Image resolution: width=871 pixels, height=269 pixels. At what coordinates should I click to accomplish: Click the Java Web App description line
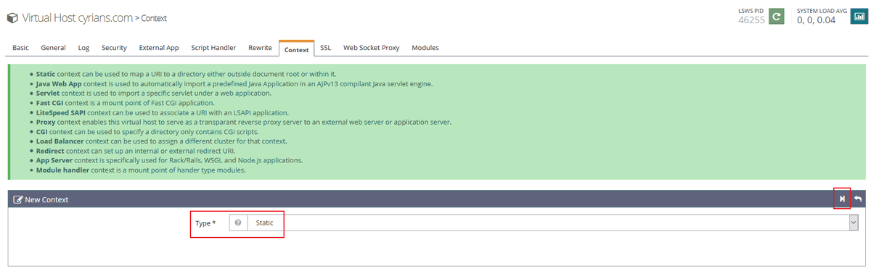[x=234, y=83]
